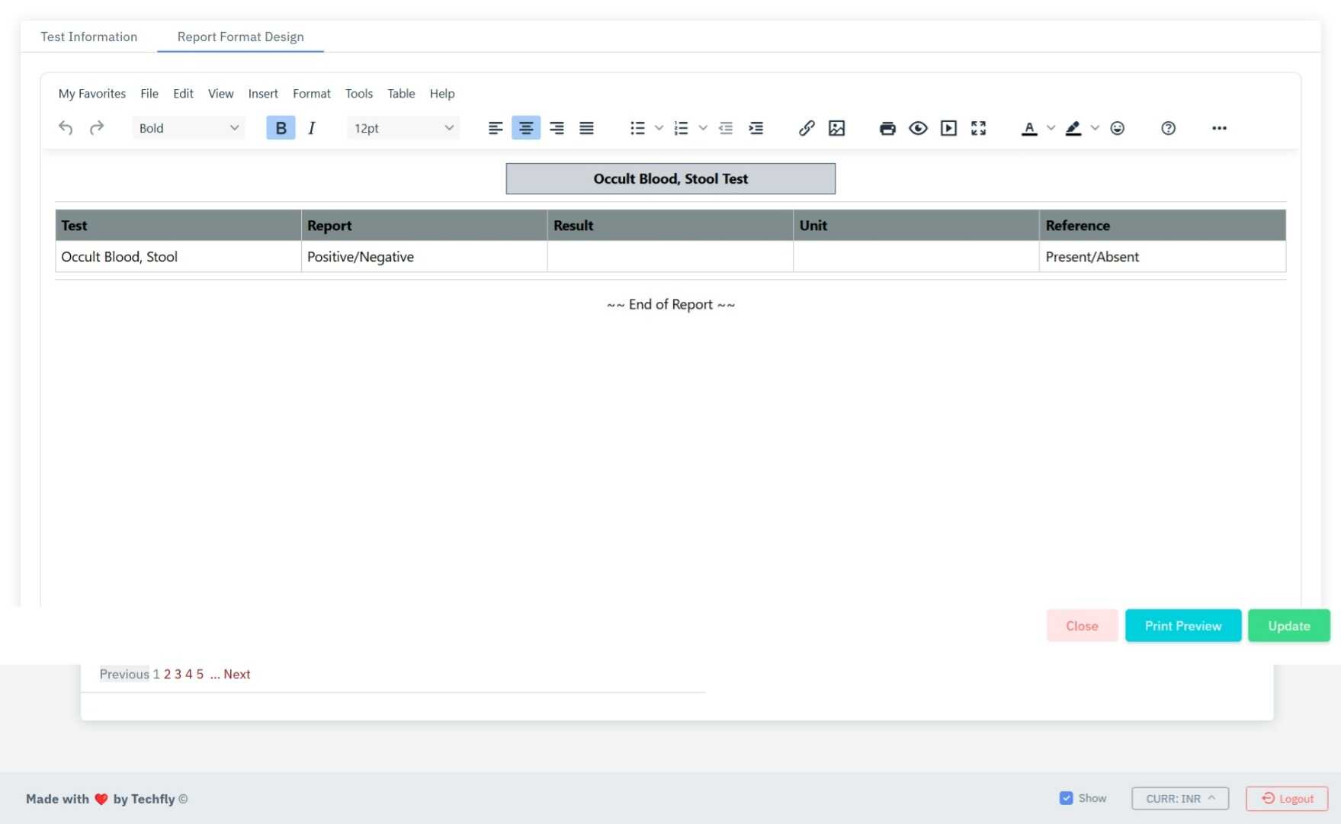Open the font size dropdown showing 12pt
1341x824 pixels.
click(403, 128)
